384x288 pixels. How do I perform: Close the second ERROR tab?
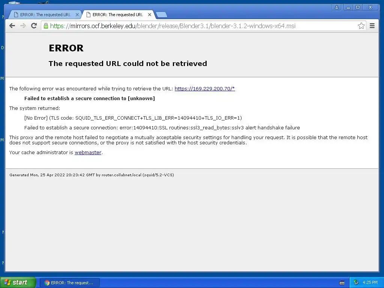pyautogui.click(x=150, y=15)
